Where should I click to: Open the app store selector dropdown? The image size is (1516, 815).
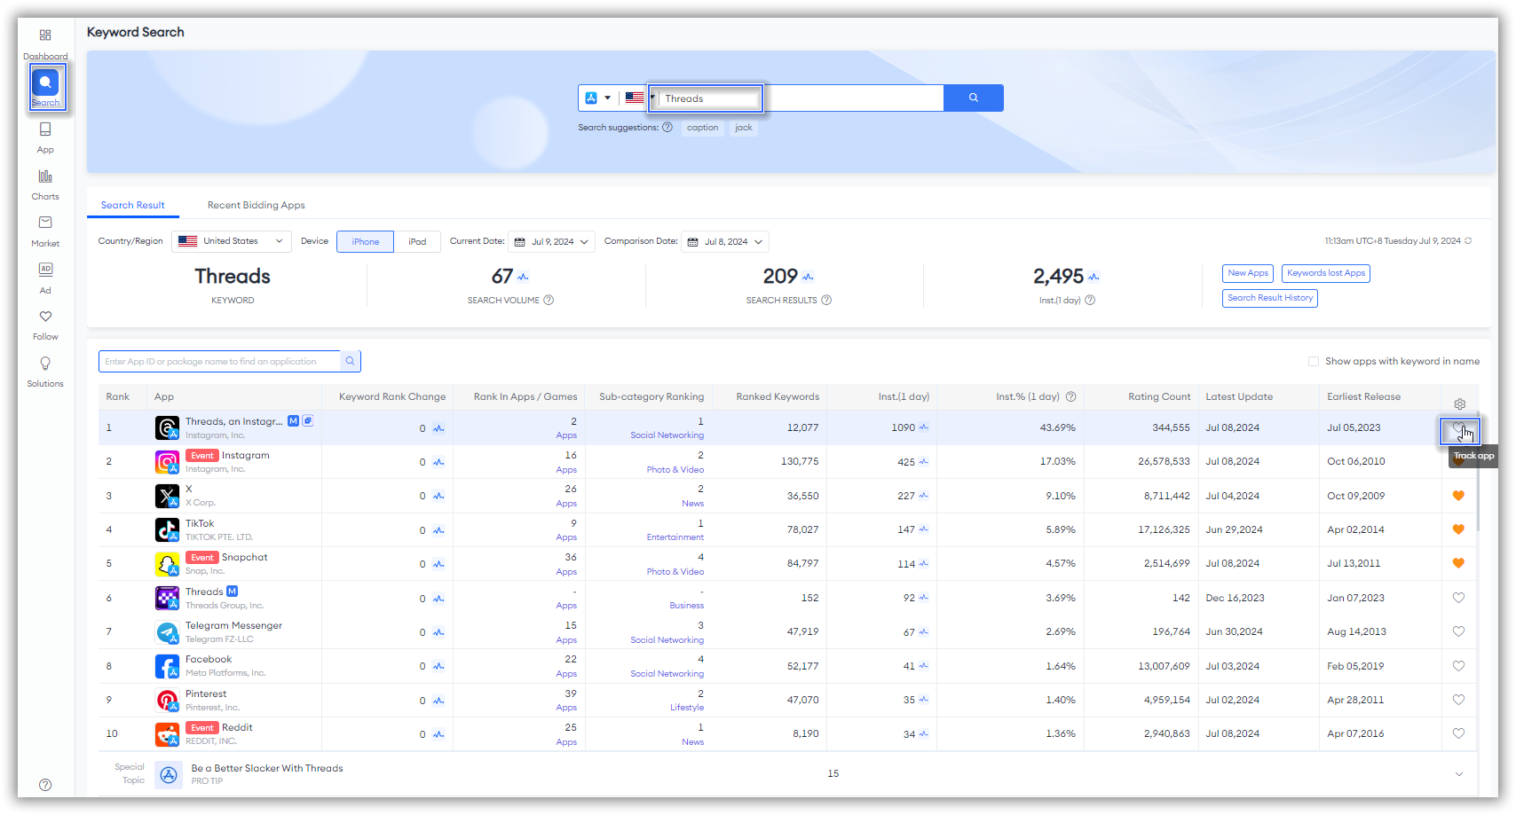pos(598,98)
